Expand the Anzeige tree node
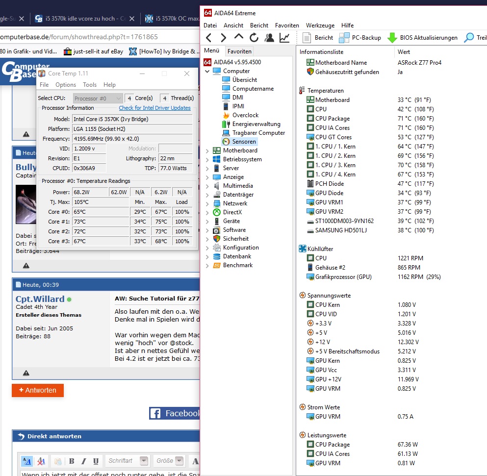 point(207,177)
